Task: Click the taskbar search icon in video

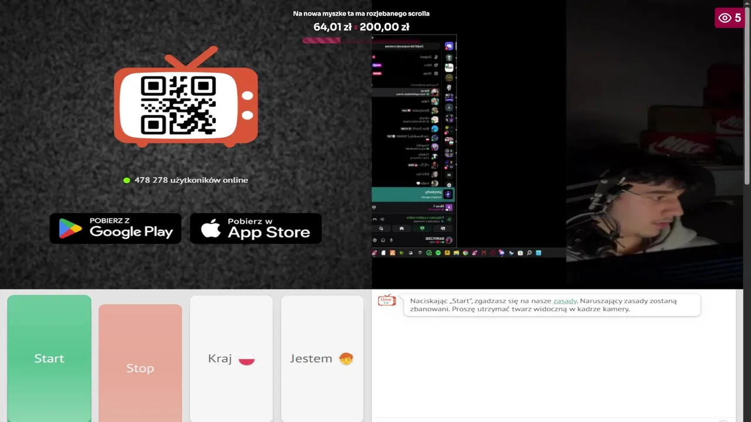Action: [x=529, y=253]
